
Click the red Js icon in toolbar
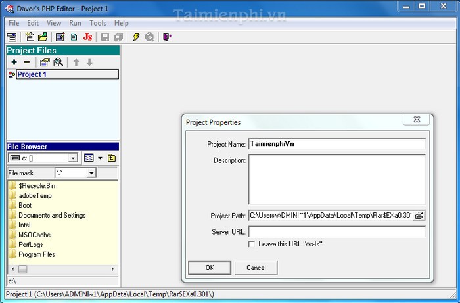87,37
